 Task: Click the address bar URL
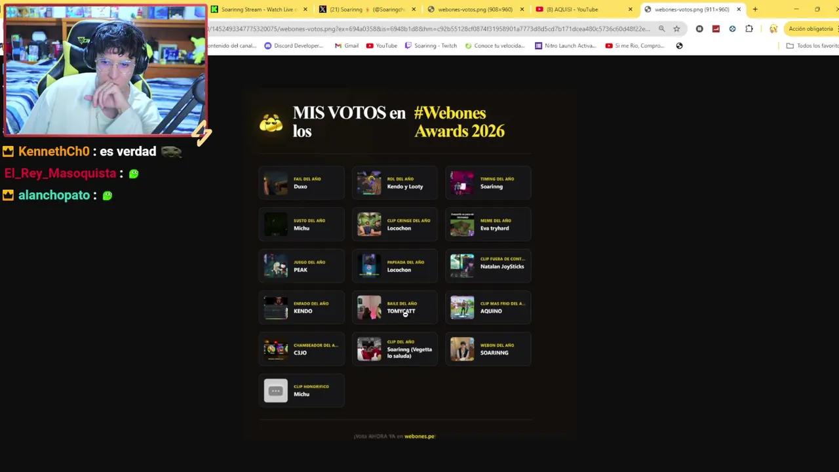(429, 29)
